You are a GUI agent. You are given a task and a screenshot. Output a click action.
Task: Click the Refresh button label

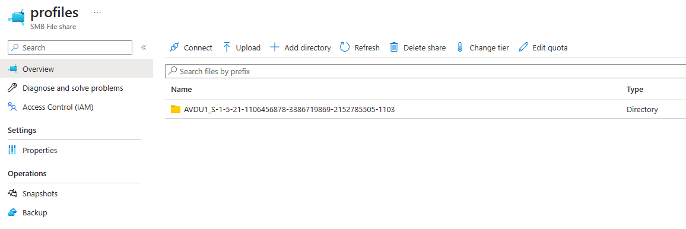(367, 47)
